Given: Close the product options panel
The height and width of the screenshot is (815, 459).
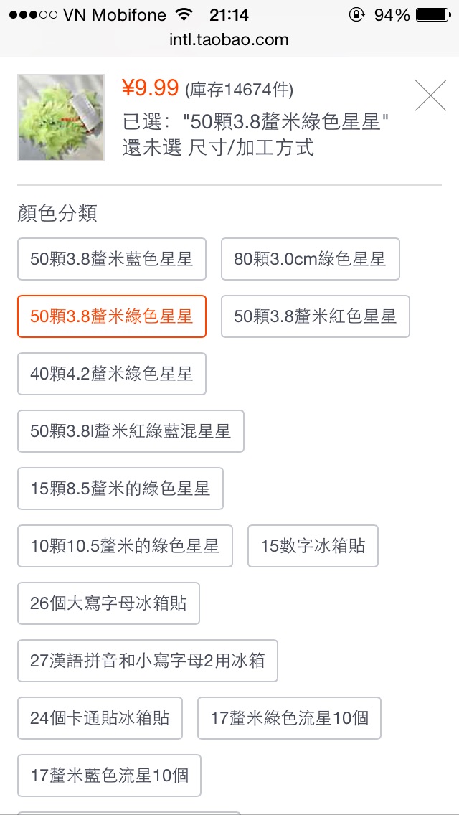Looking at the screenshot, I should click(430, 95).
